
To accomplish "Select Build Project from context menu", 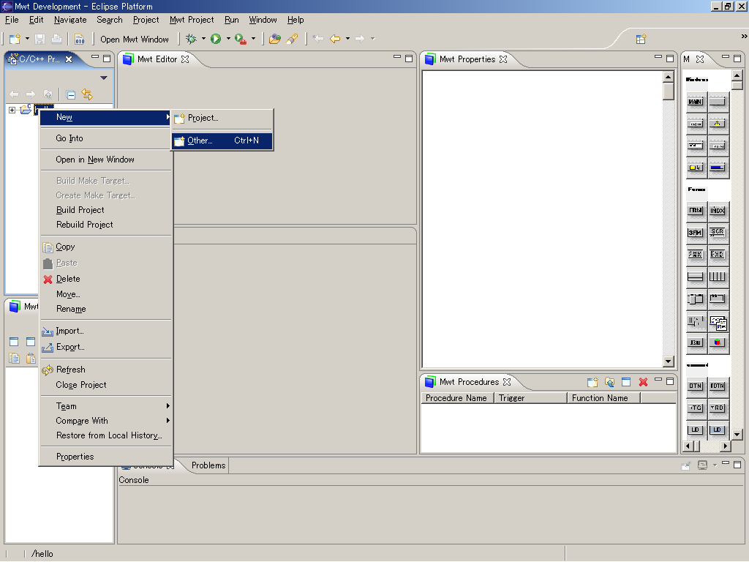I will coord(105,210).
